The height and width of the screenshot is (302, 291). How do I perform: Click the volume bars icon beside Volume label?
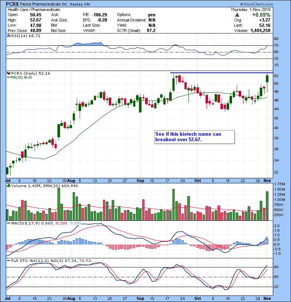point(8,186)
